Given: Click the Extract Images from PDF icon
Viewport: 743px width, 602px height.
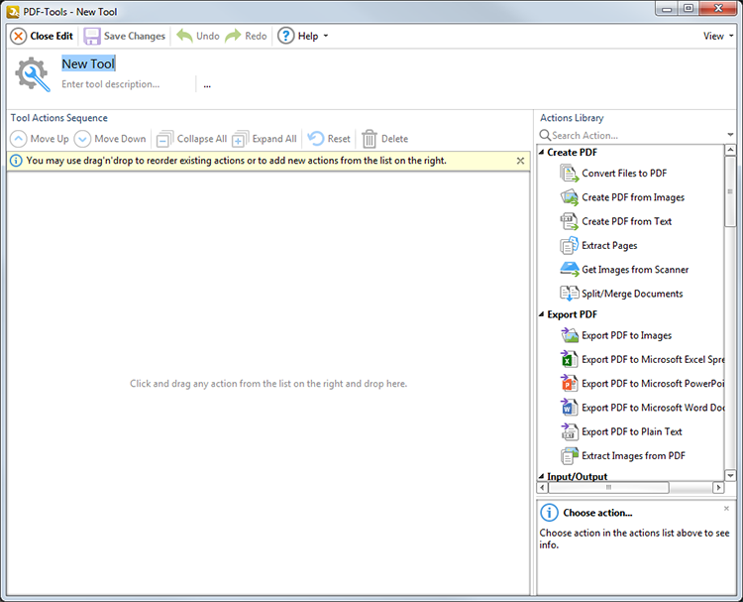Looking at the screenshot, I should [569, 456].
